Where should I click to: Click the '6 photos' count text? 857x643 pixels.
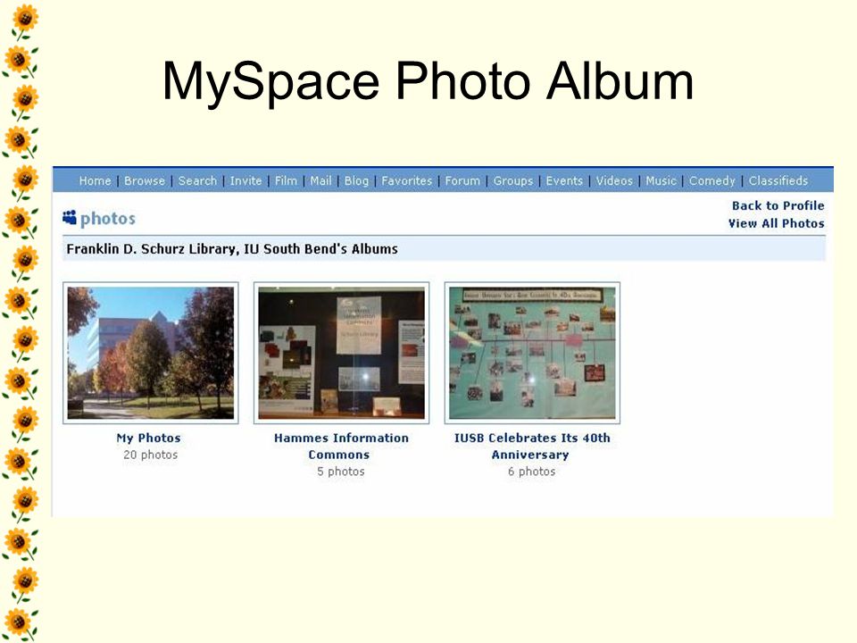531,472
